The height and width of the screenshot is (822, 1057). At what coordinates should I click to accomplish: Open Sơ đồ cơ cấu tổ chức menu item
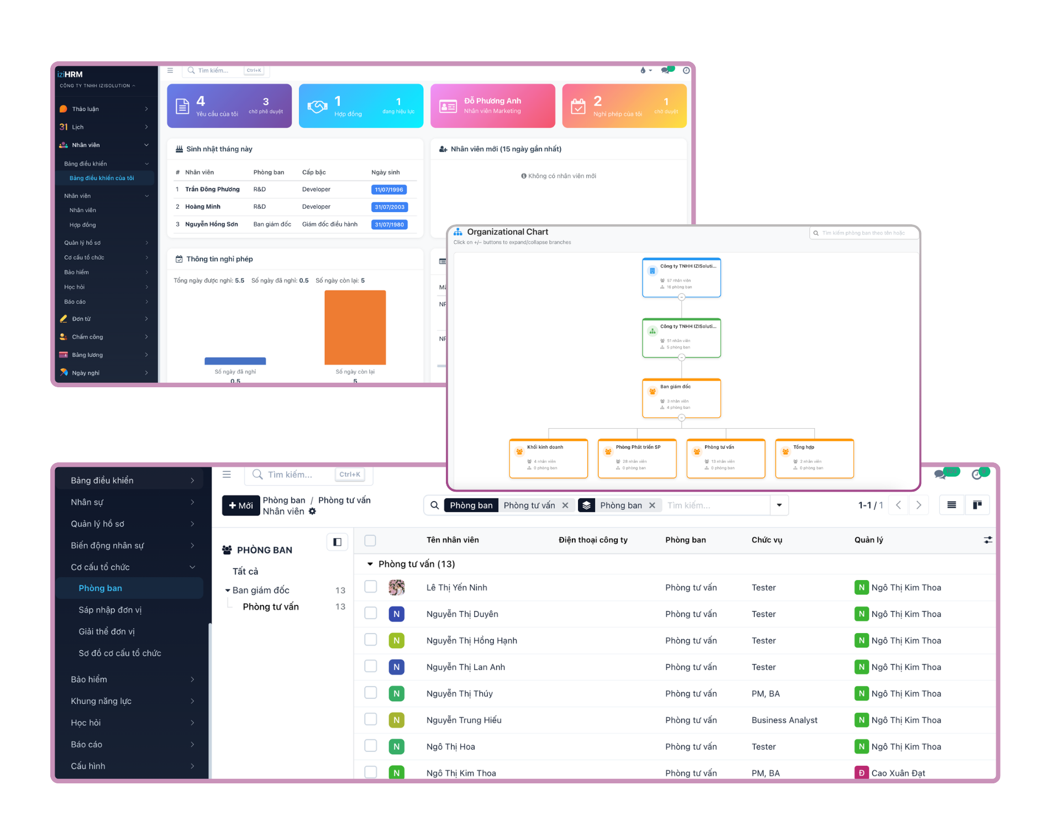(x=120, y=653)
